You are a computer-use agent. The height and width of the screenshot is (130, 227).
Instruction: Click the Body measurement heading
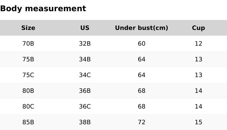point(43,8)
